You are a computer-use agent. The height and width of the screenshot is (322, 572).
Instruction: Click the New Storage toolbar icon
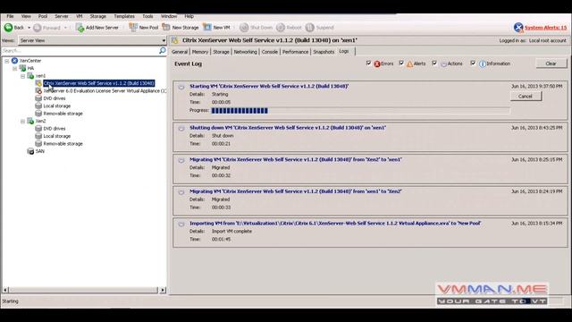coord(166,28)
